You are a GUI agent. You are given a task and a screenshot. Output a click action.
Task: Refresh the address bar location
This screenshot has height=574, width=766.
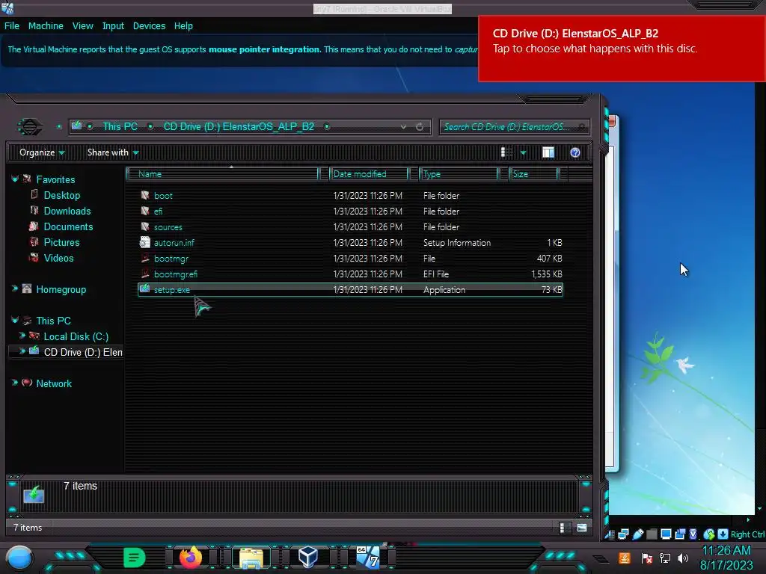(x=420, y=127)
